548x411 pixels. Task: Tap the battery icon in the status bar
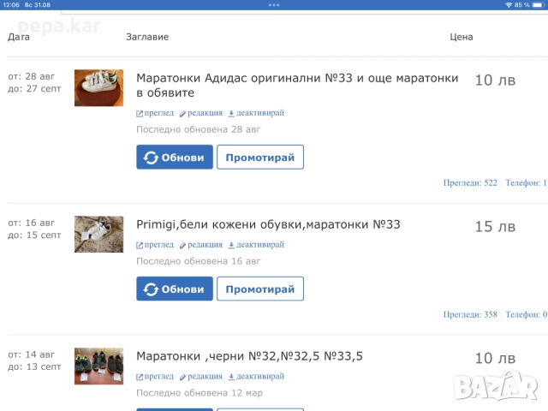click(x=538, y=5)
